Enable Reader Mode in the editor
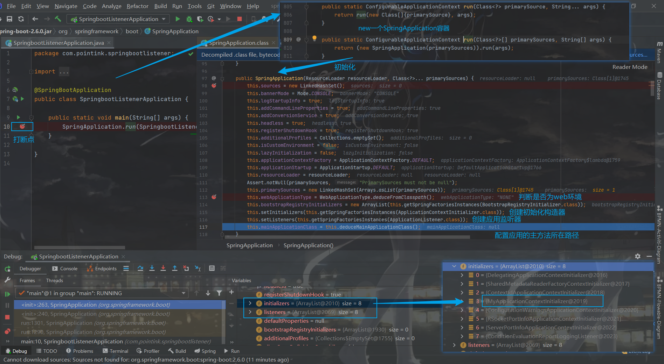The height and width of the screenshot is (364, 664). [630, 67]
